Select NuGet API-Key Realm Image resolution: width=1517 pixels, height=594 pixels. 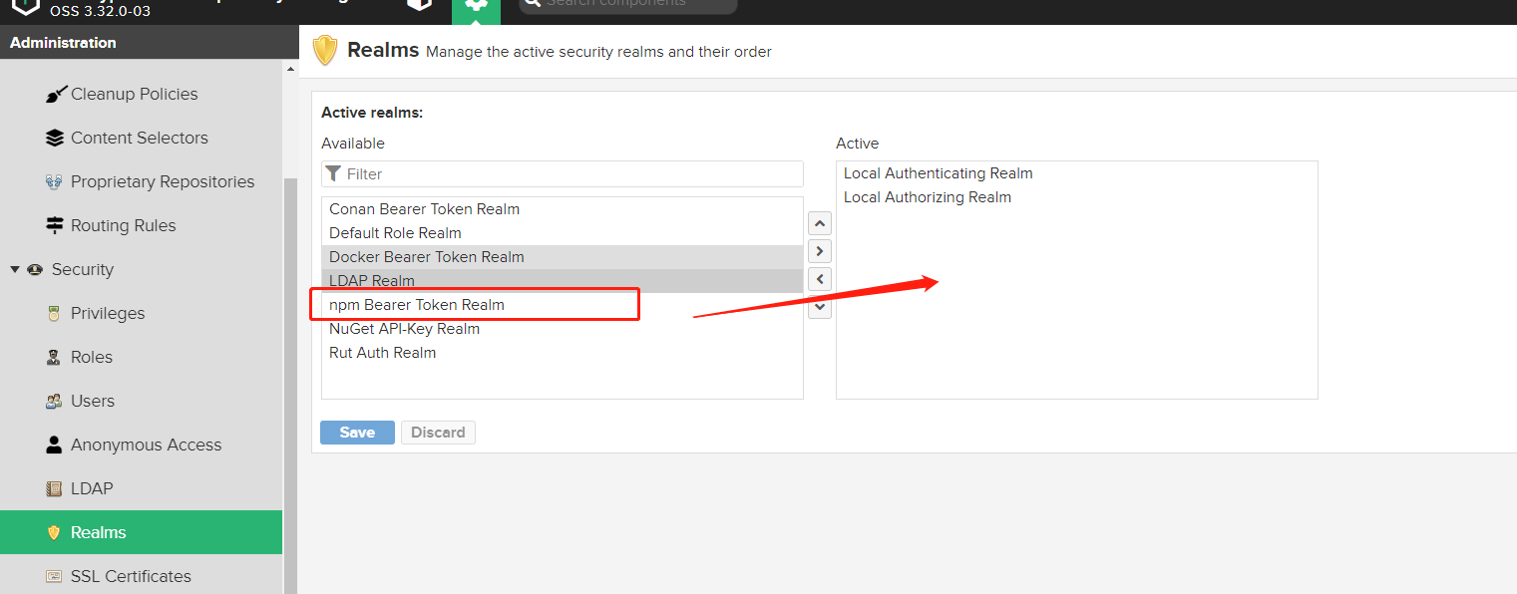(x=563, y=329)
